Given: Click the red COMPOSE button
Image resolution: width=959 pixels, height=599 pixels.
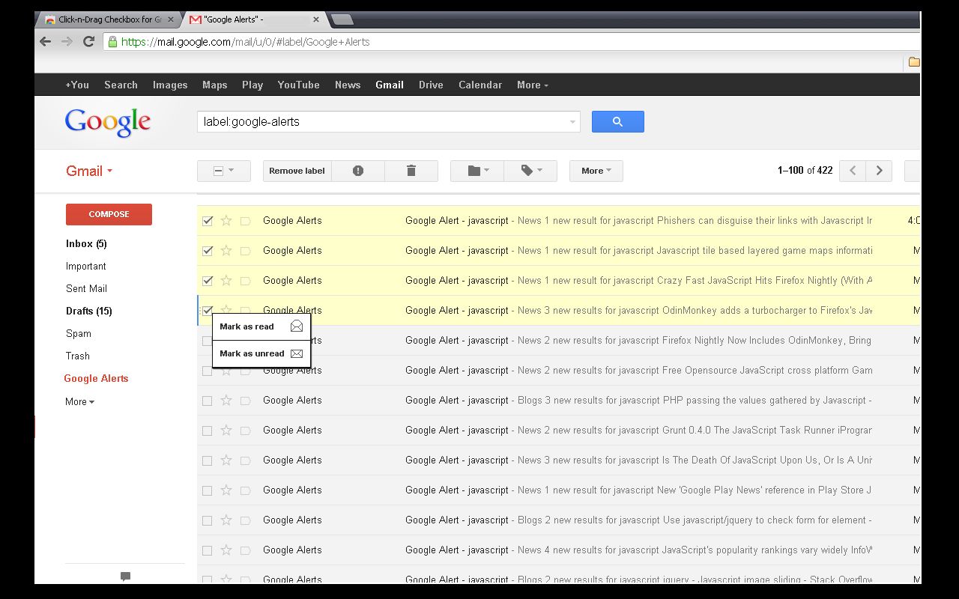Looking at the screenshot, I should 108,213.
